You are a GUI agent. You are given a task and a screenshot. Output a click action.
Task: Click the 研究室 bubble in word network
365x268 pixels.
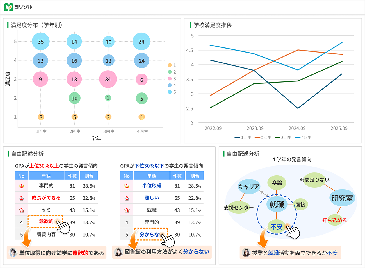point(342,198)
